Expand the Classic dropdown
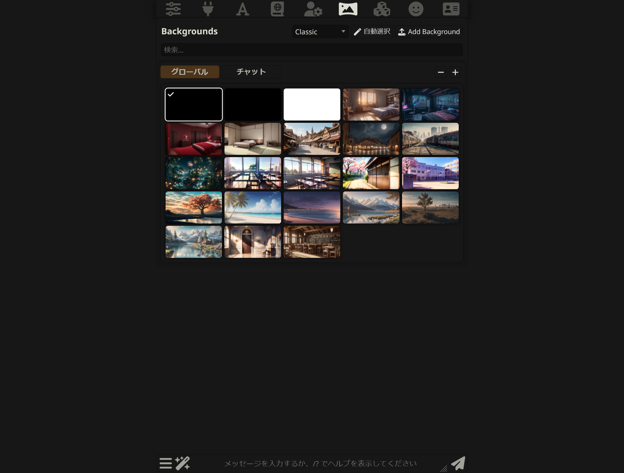Screen dimensions: 624x473 pyautogui.click(x=320, y=32)
